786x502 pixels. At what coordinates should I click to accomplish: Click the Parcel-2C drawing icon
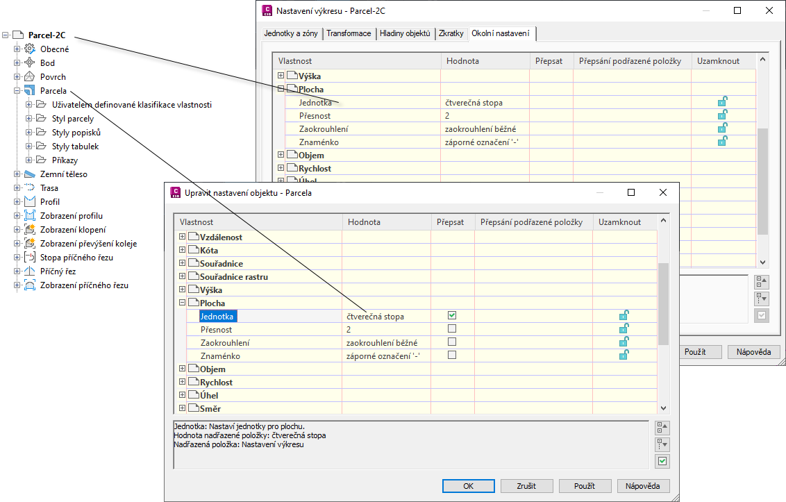18,35
